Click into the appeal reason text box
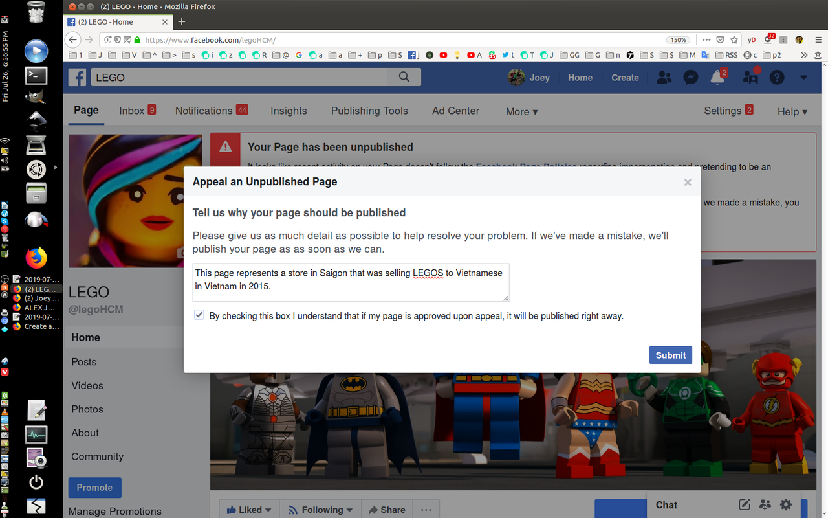 [351, 282]
